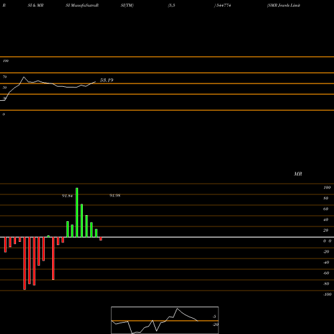The image size is (334, 334).
Task: Click the MR title above the lower chart
Action: pyautogui.click(x=298, y=174)
